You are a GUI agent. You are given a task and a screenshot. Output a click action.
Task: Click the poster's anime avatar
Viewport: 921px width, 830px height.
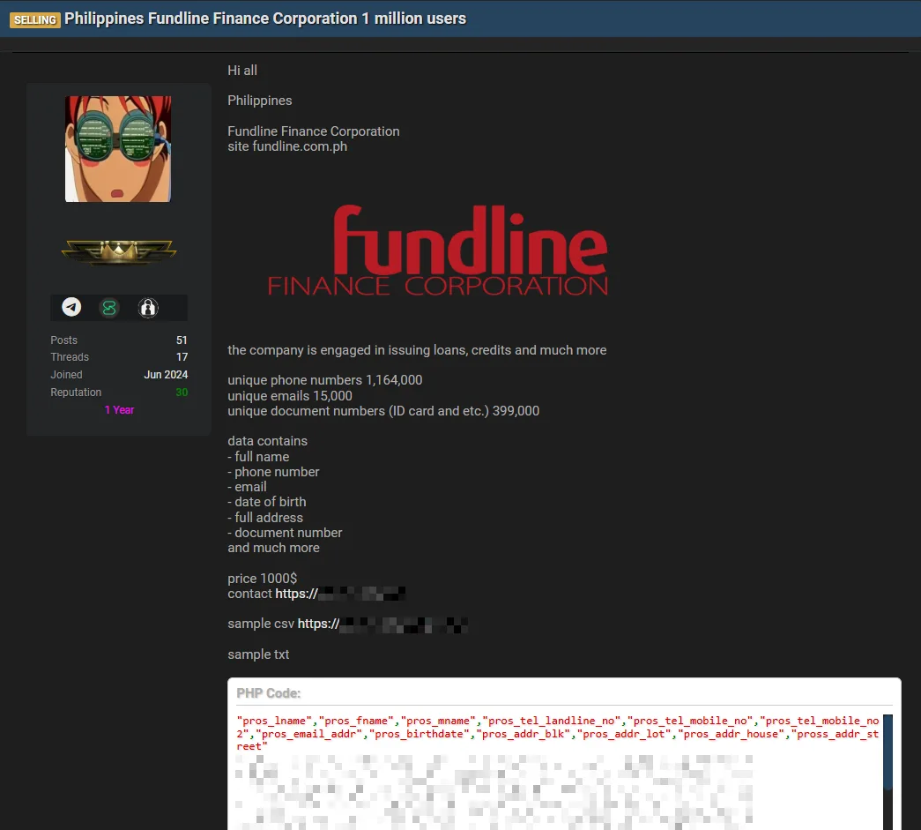coord(118,149)
